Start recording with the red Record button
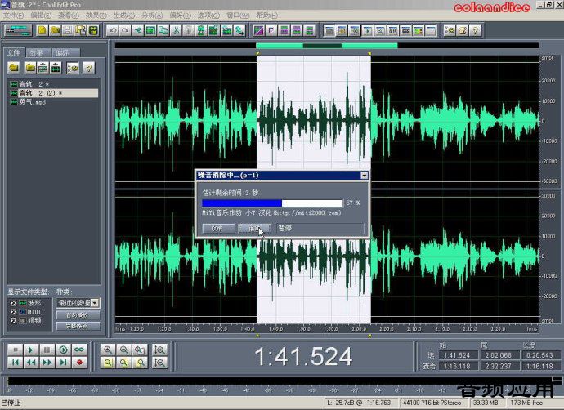 (79, 362)
